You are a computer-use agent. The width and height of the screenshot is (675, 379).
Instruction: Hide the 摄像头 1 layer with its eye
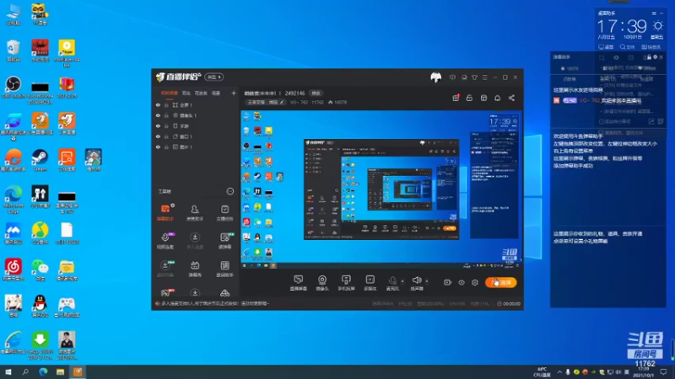click(158, 115)
